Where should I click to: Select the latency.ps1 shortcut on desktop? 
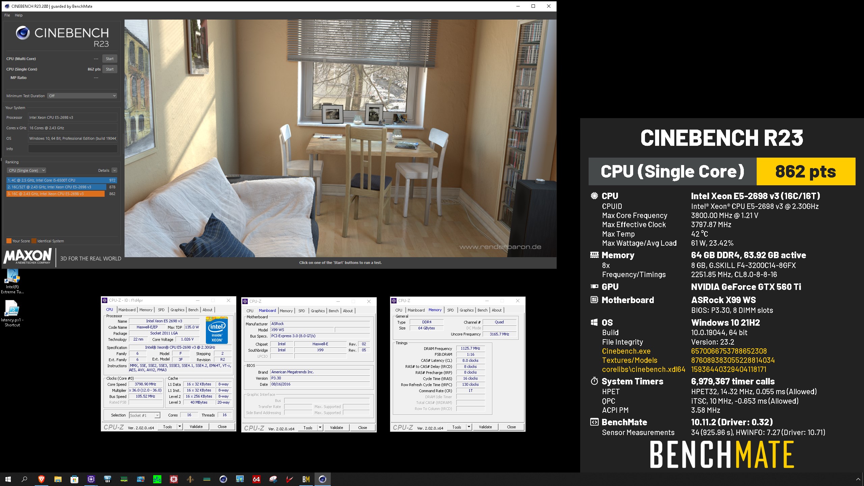(12, 314)
